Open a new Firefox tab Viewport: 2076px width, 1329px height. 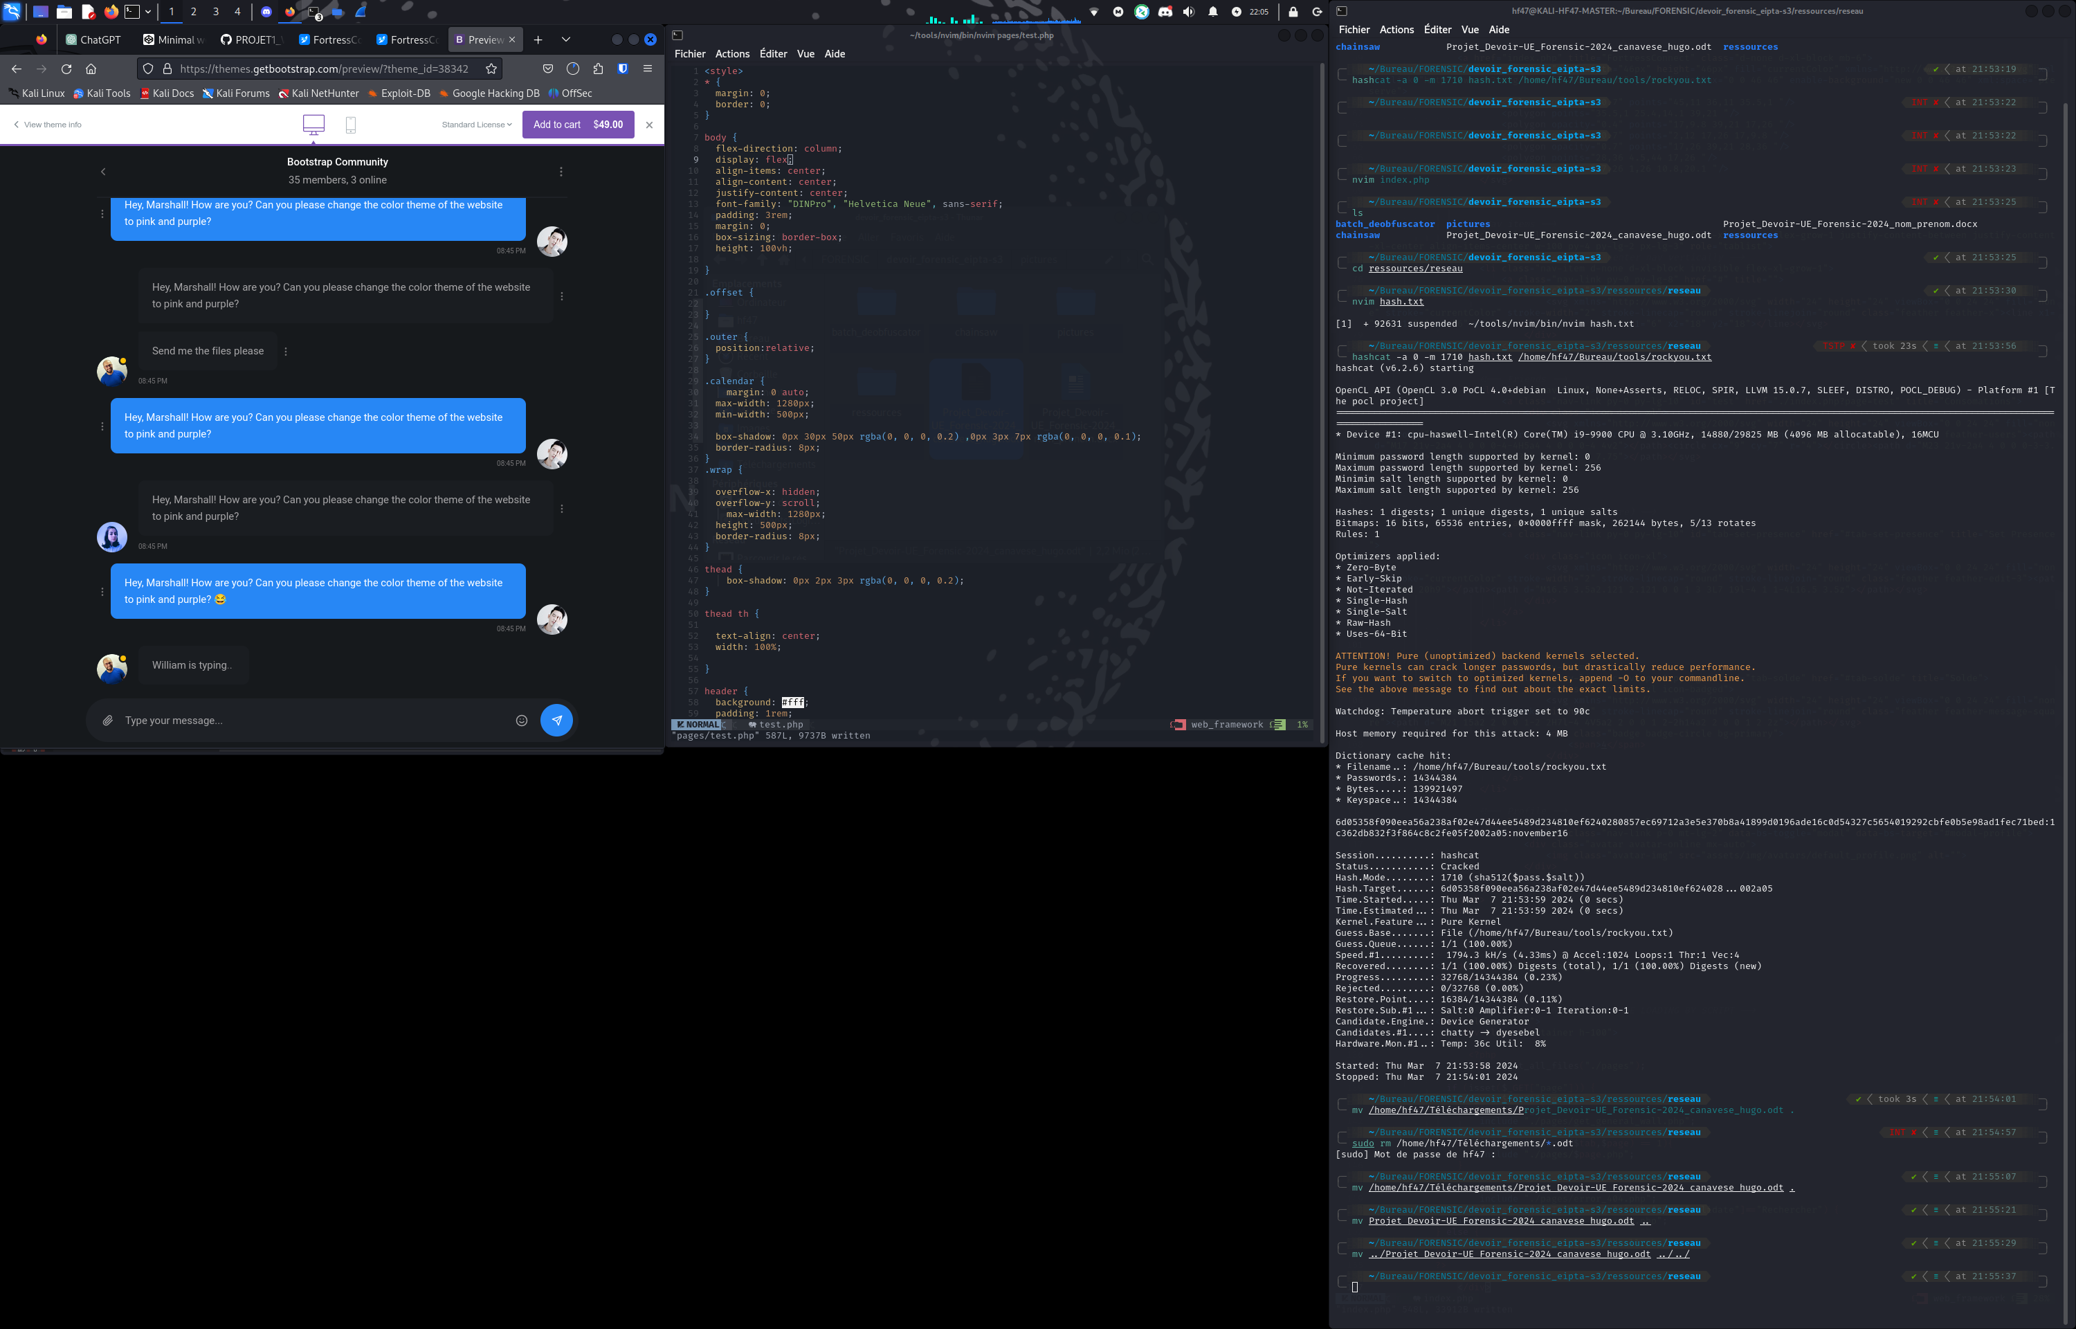tap(538, 39)
